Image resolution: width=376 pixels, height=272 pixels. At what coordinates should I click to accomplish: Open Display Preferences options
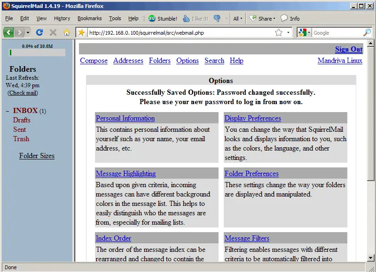pos(253,118)
